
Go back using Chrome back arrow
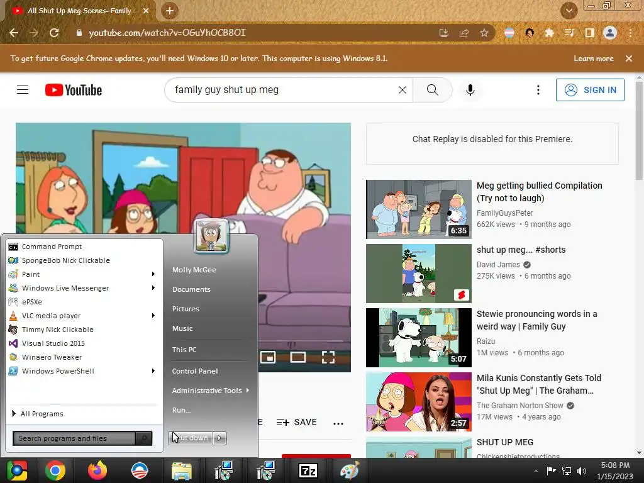point(14,33)
